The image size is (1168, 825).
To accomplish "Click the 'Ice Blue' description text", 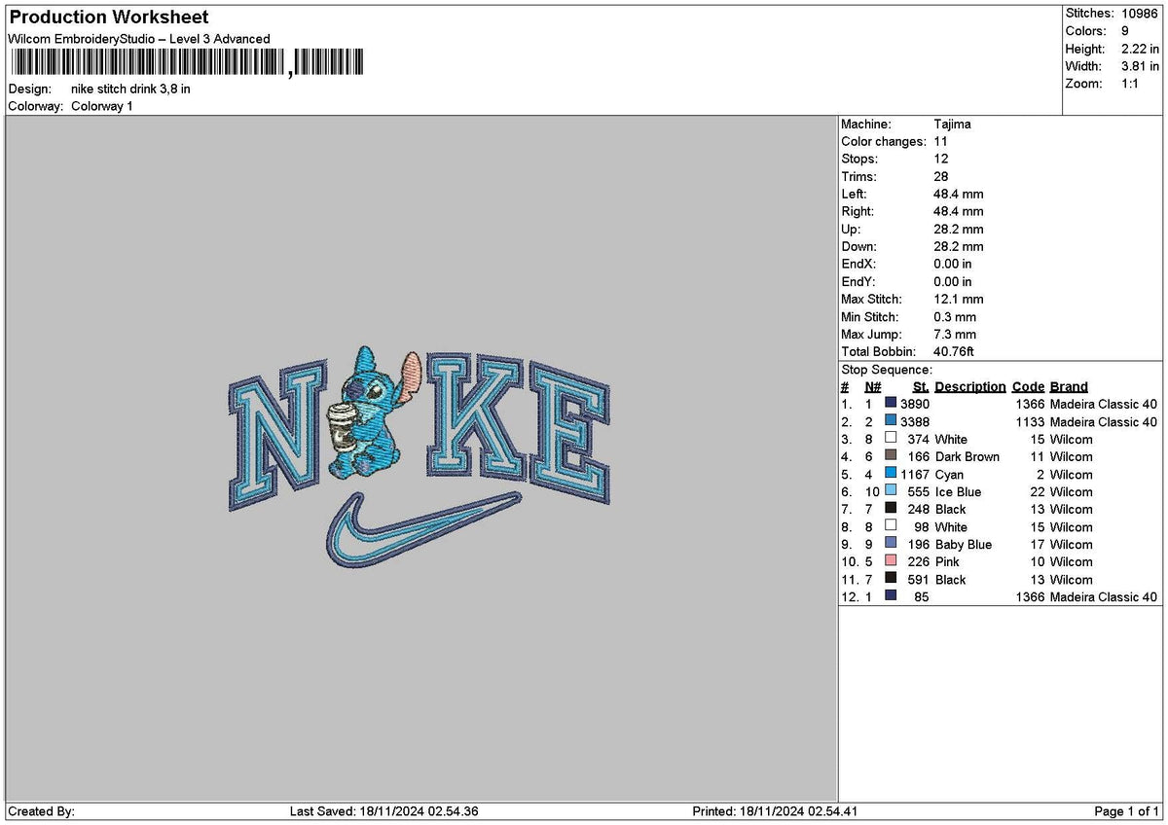I will tap(959, 491).
